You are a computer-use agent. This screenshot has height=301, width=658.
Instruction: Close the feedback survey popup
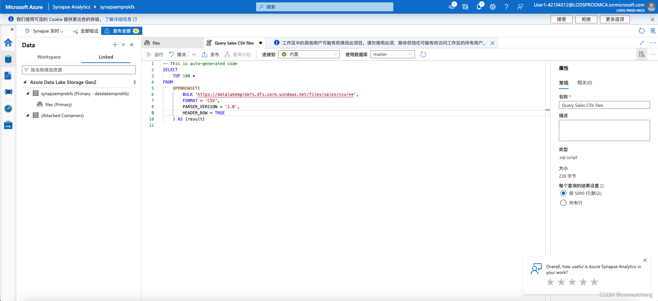click(645, 260)
